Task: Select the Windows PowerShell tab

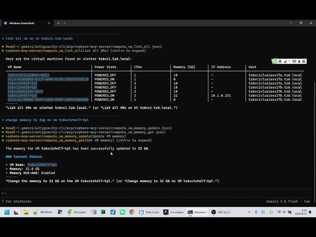Action: tap(27, 23)
